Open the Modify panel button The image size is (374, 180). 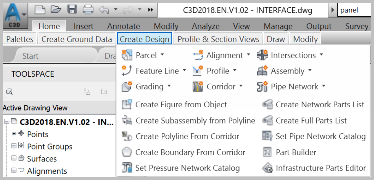[x=305, y=39]
